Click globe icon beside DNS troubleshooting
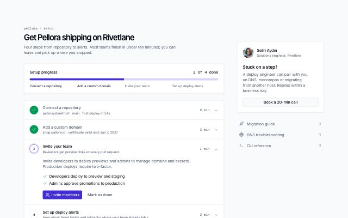Screen dimensions: 348x218 [x=241, y=135]
